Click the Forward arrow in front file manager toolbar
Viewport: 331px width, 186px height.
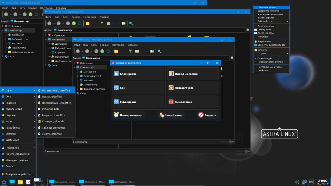(87, 51)
